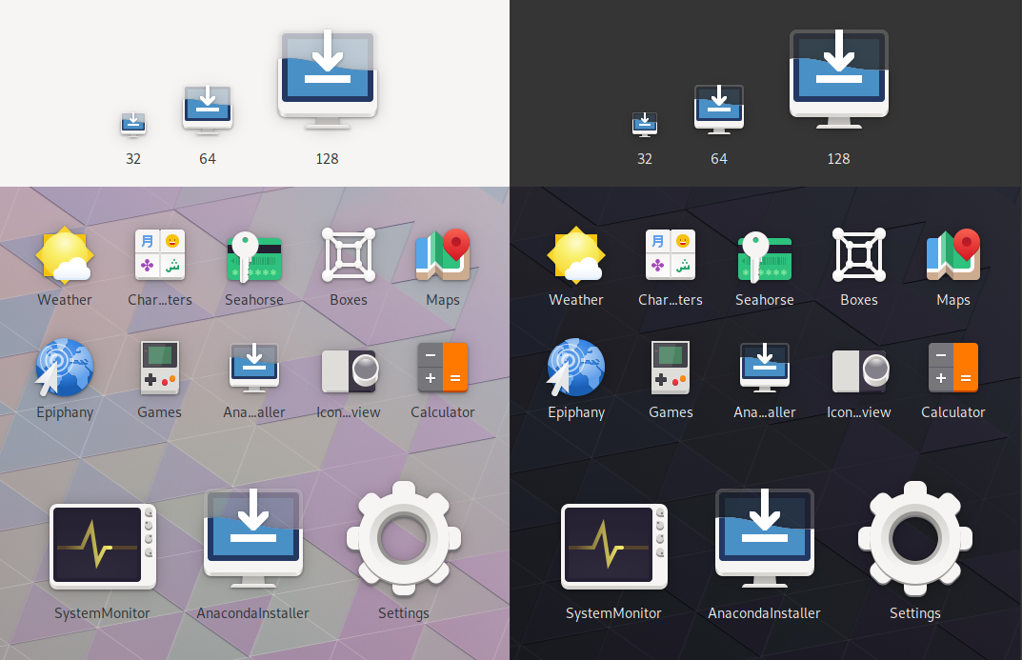Click the "Maps" label in the dark panel
The width and height of the screenshot is (1022, 660).
[953, 300]
